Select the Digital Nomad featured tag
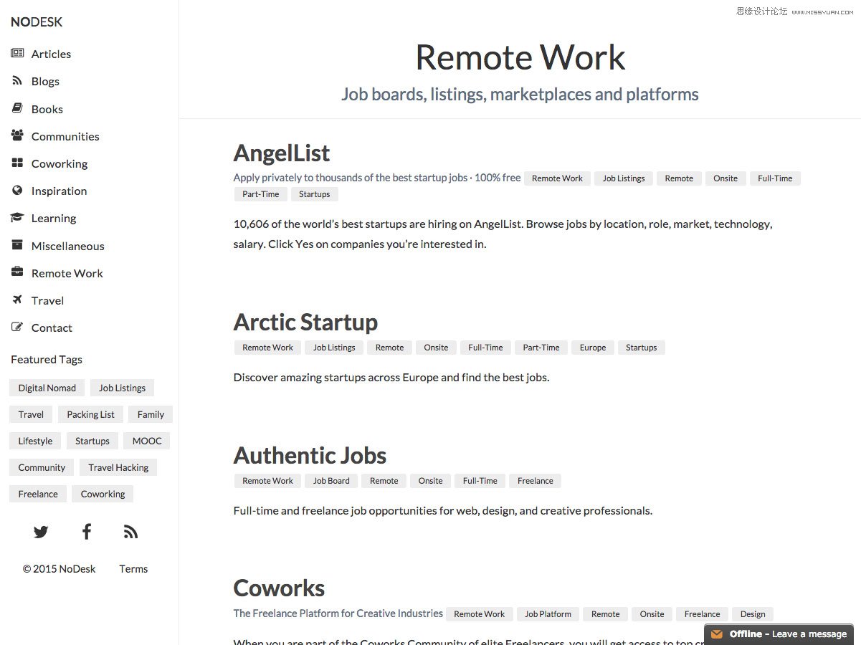The height and width of the screenshot is (645, 861). (47, 388)
